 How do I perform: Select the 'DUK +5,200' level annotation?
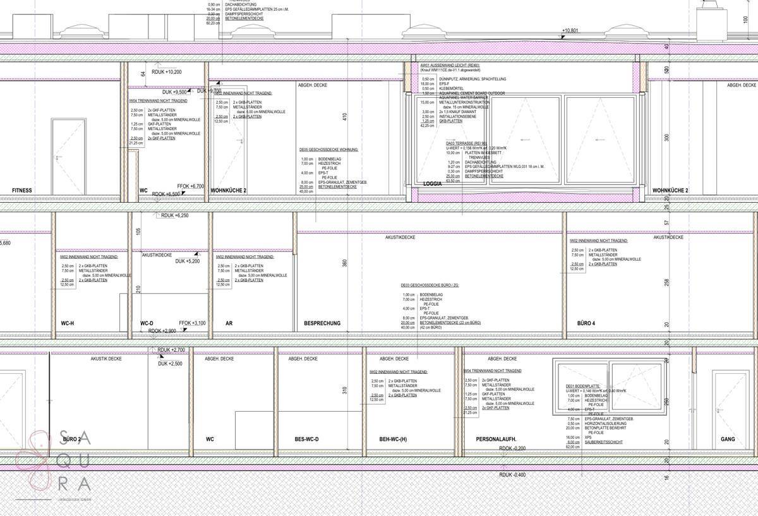[188, 261]
